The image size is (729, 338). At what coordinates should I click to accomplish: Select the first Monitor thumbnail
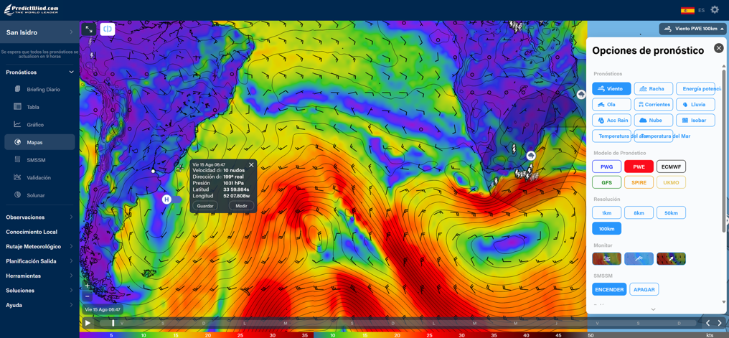(606, 259)
